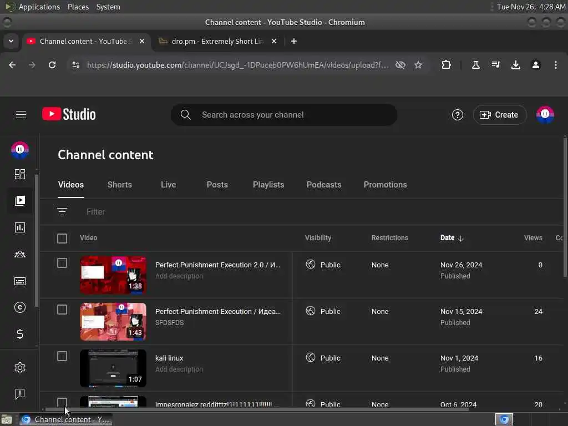Click the search magnifier icon

(185, 115)
